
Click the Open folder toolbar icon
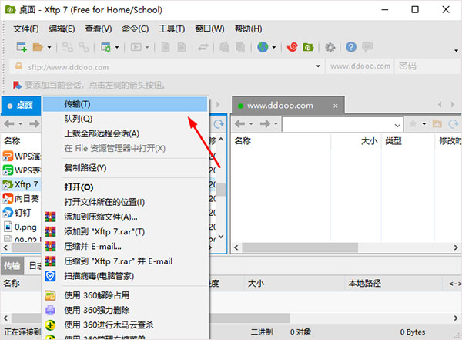pos(38,47)
